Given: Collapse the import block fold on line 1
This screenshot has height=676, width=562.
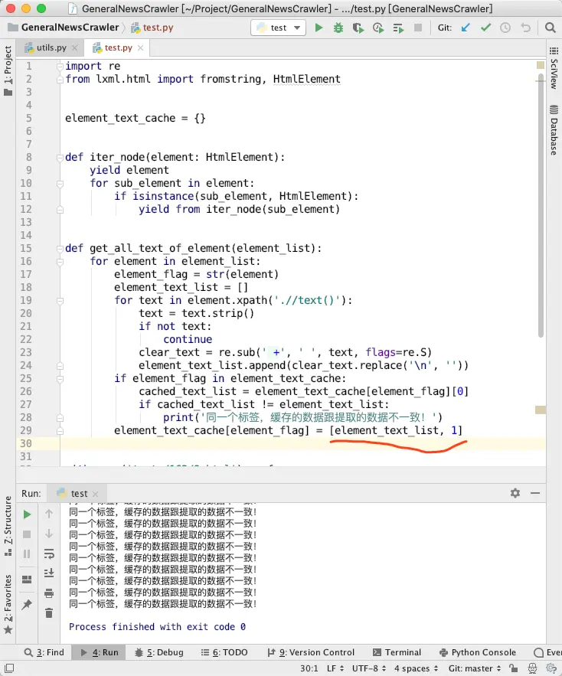Looking at the screenshot, I should (x=60, y=67).
